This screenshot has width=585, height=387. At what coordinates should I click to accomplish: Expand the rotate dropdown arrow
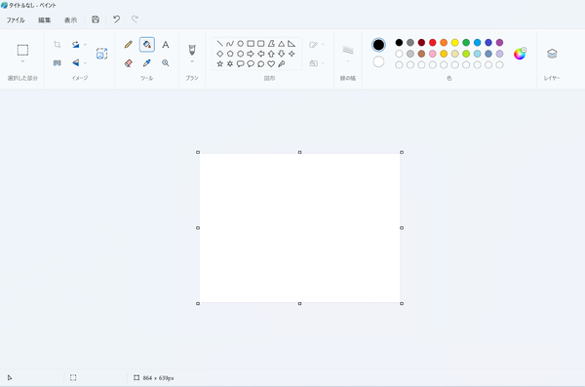coord(85,45)
